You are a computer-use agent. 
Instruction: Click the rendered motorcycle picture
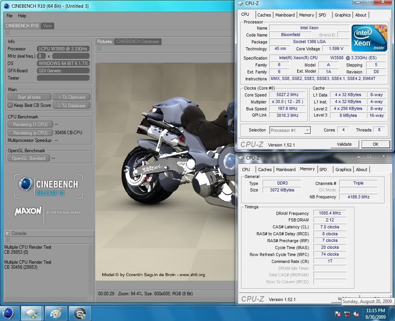[165, 171]
